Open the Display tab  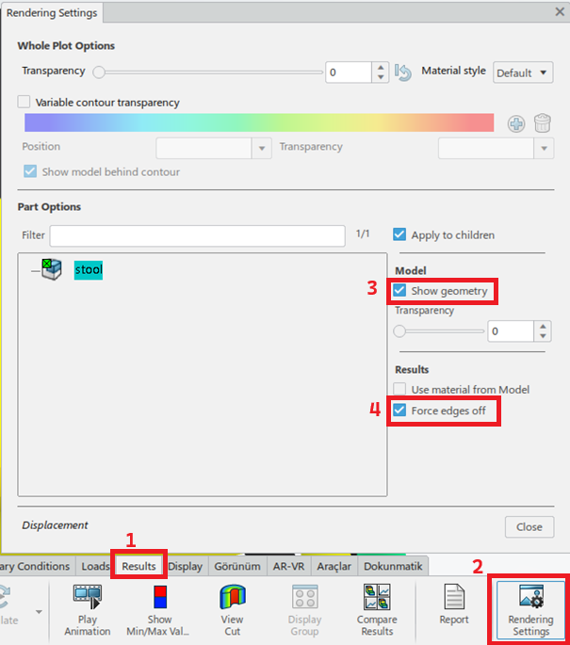[x=185, y=566]
